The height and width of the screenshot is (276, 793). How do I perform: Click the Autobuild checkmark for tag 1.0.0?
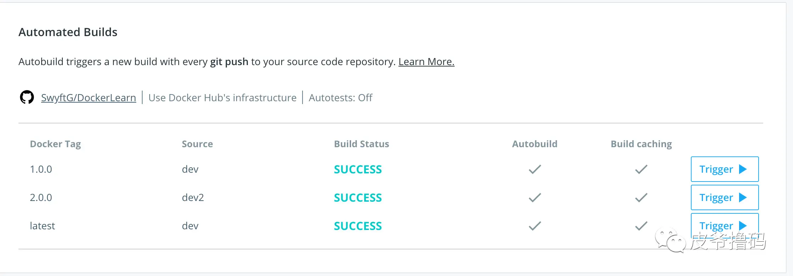tap(535, 169)
